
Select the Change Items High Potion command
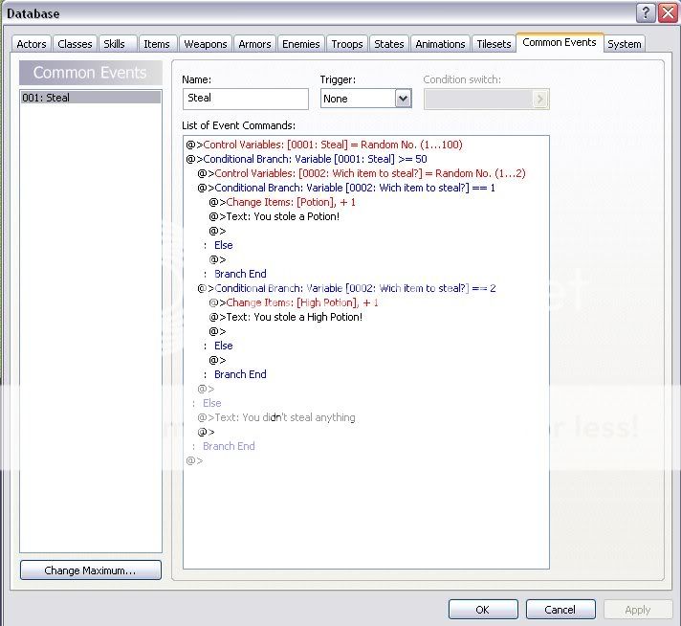[x=302, y=302]
